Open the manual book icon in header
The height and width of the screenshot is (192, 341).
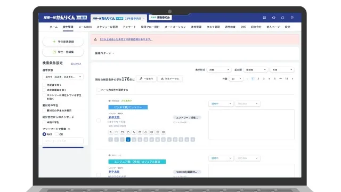point(264,18)
